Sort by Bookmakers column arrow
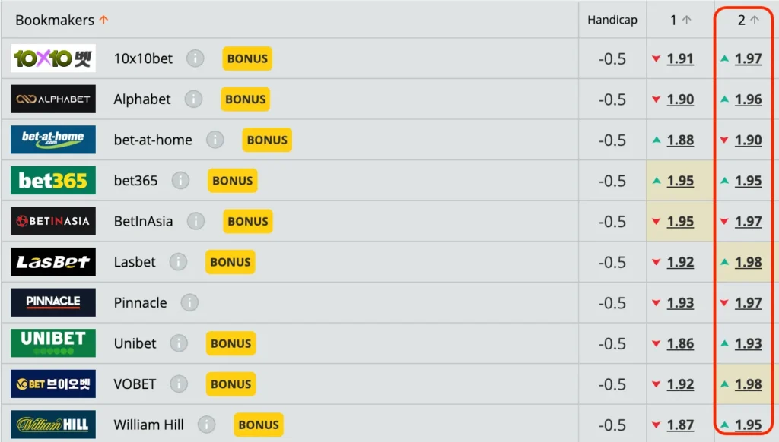 point(103,21)
